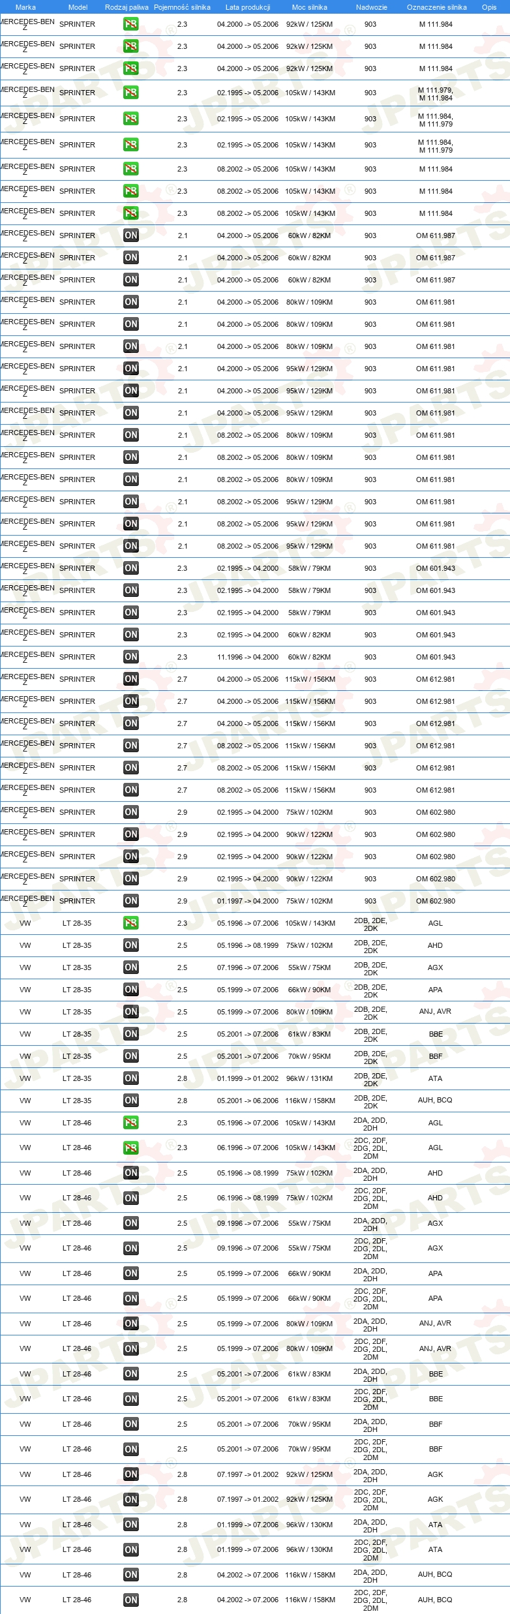Viewport: 510px width, 1614px height.
Task: Click the Opis column header
Action: point(489,7)
